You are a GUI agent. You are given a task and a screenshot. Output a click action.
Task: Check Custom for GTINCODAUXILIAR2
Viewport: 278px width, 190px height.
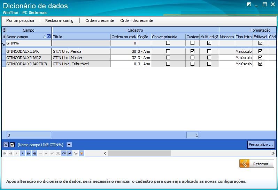click(192, 58)
